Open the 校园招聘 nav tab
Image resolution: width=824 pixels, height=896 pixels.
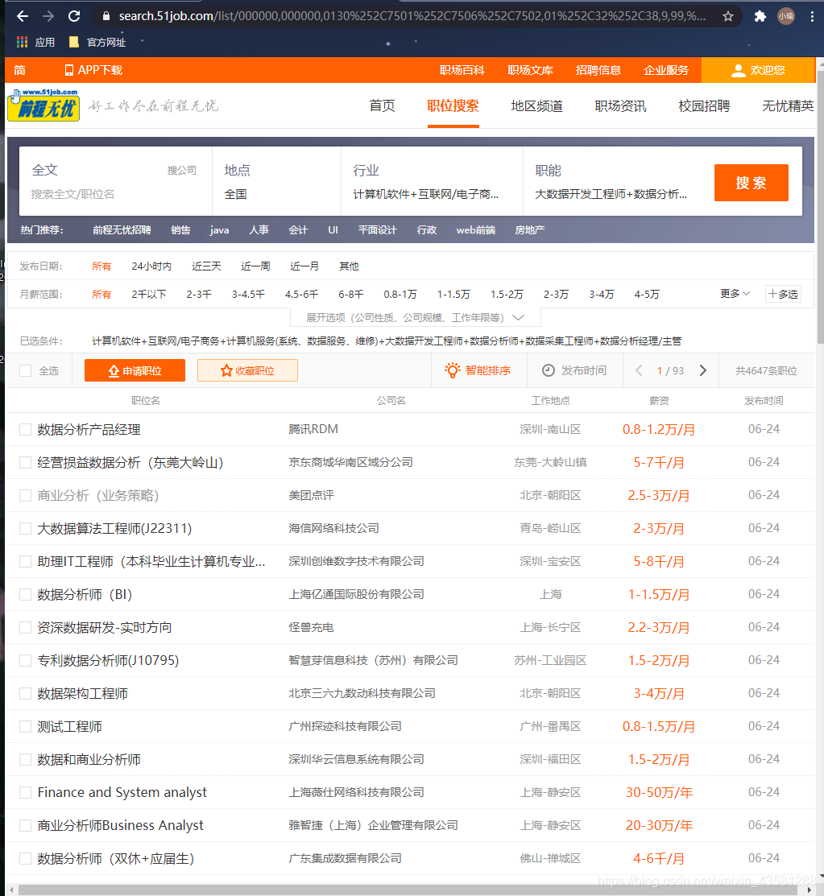[704, 105]
